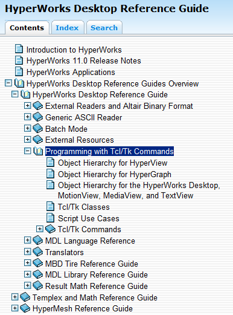Click the External Readers closed-book icon
Screen dimensions: 233x315
[x=37, y=106]
